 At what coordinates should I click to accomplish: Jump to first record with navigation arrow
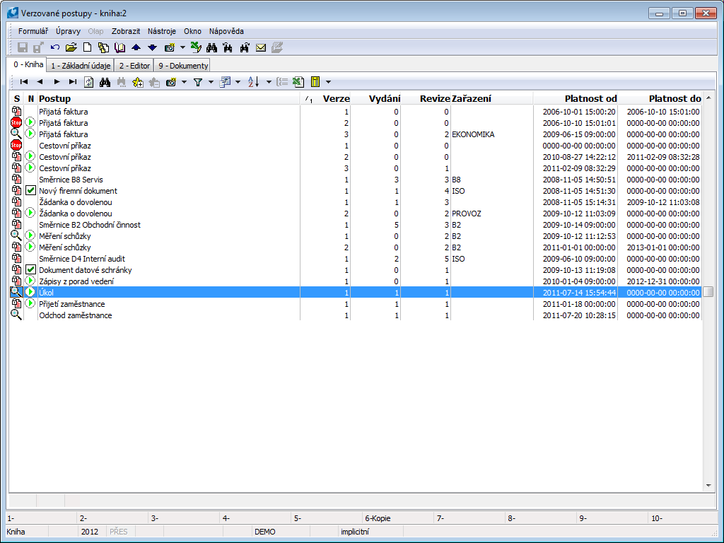click(24, 82)
